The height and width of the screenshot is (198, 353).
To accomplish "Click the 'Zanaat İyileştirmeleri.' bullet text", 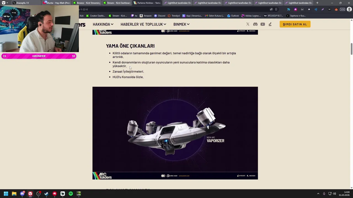I will tap(128, 71).
